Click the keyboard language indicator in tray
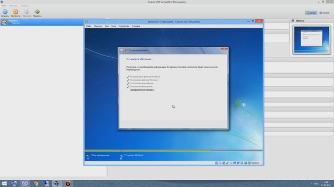The width and height of the screenshot is (334, 187). pos(316,183)
